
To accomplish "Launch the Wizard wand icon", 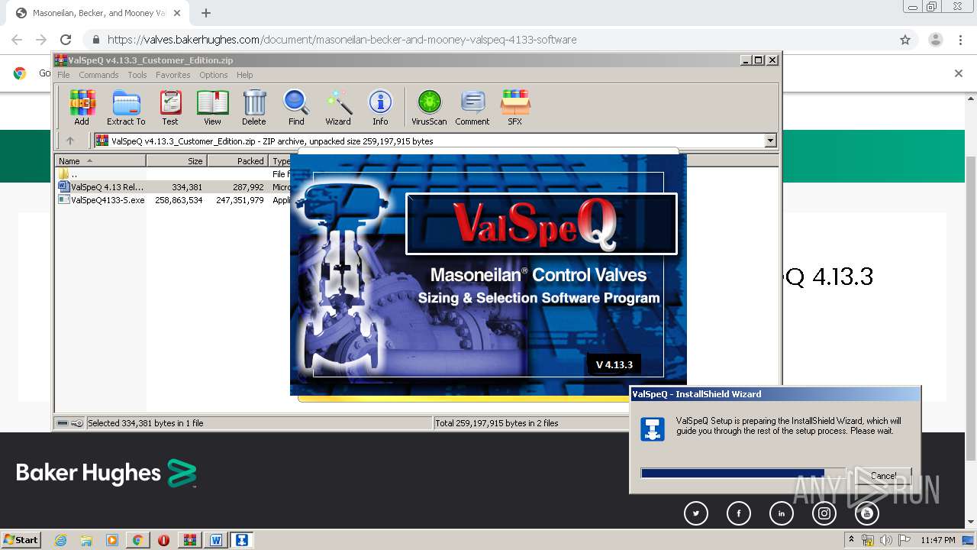I will (x=338, y=108).
